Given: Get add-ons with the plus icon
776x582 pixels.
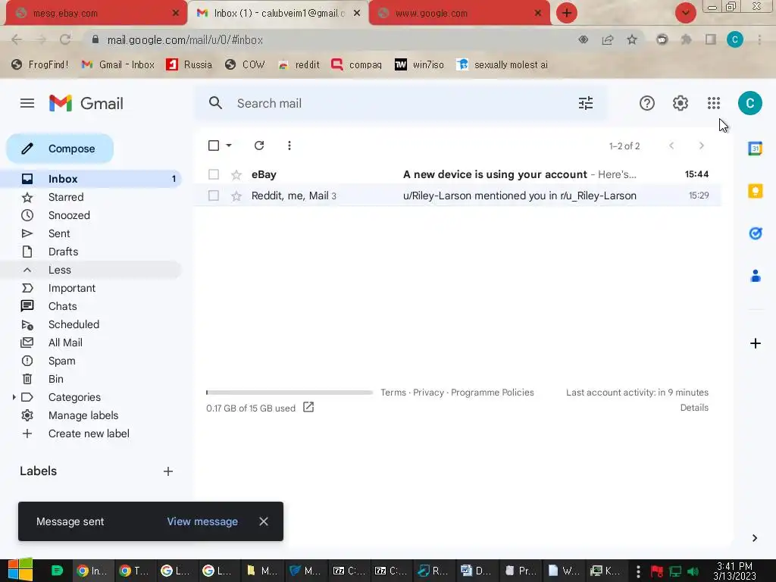Looking at the screenshot, I should click(x=756, y=343).
